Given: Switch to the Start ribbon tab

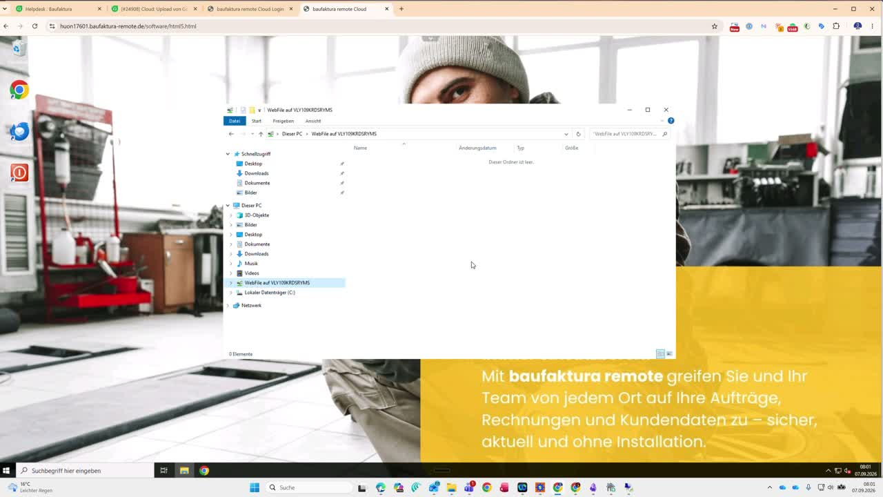Looking at the screenshot, I should coord(256,121).
